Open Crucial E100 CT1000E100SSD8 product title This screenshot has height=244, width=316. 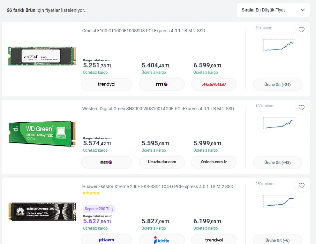(144, 31)
